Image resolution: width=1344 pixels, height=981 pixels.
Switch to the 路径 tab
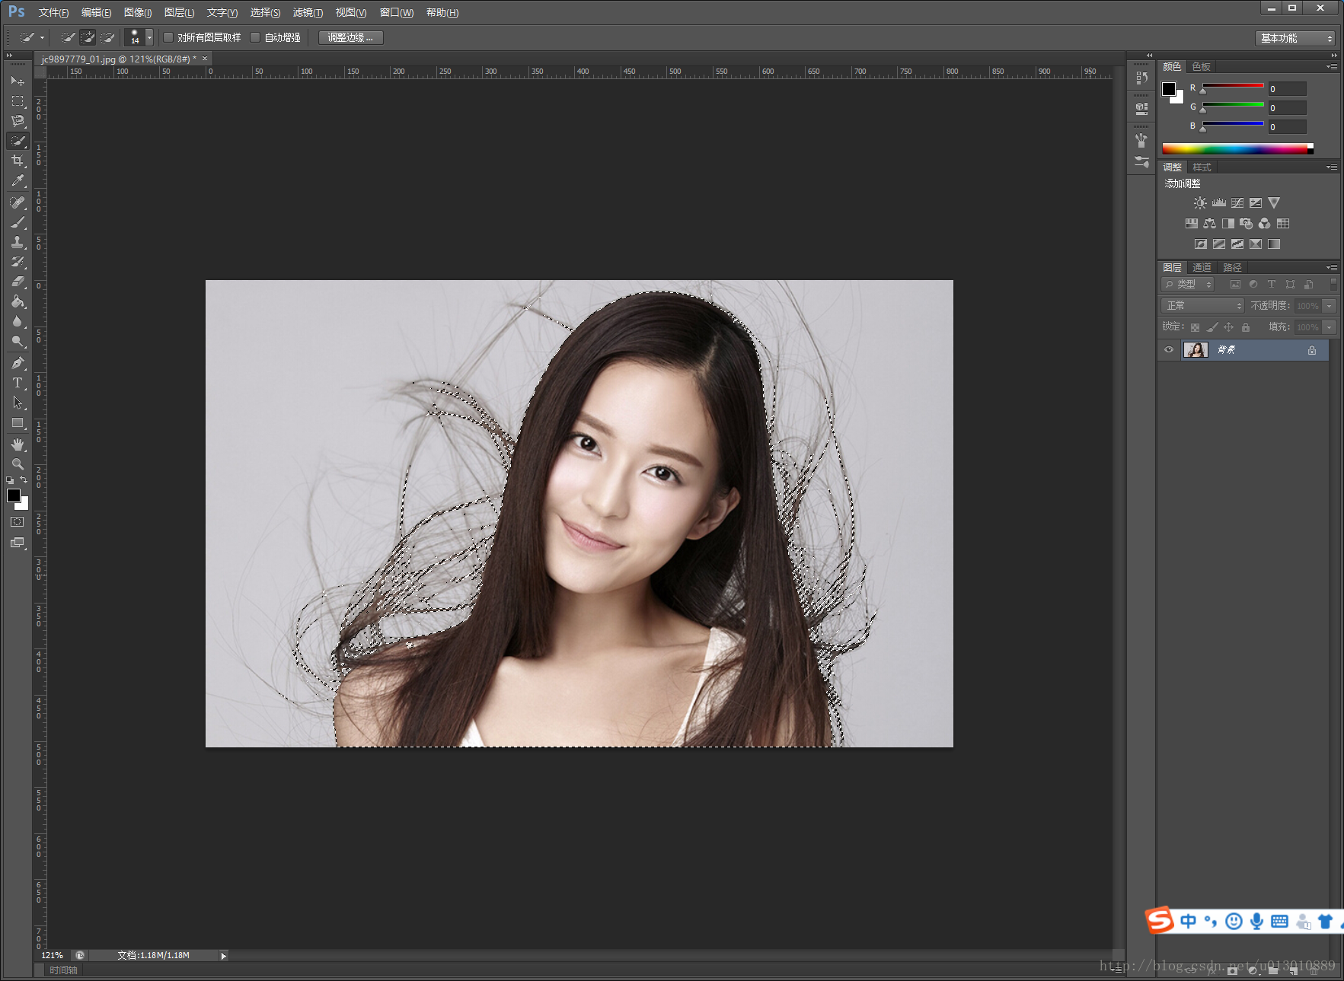tap(1232, 268)
